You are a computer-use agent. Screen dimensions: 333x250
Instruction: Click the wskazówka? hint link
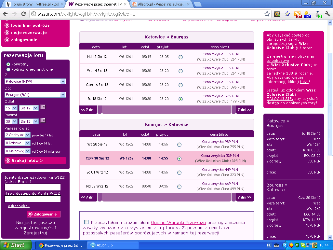19,206
